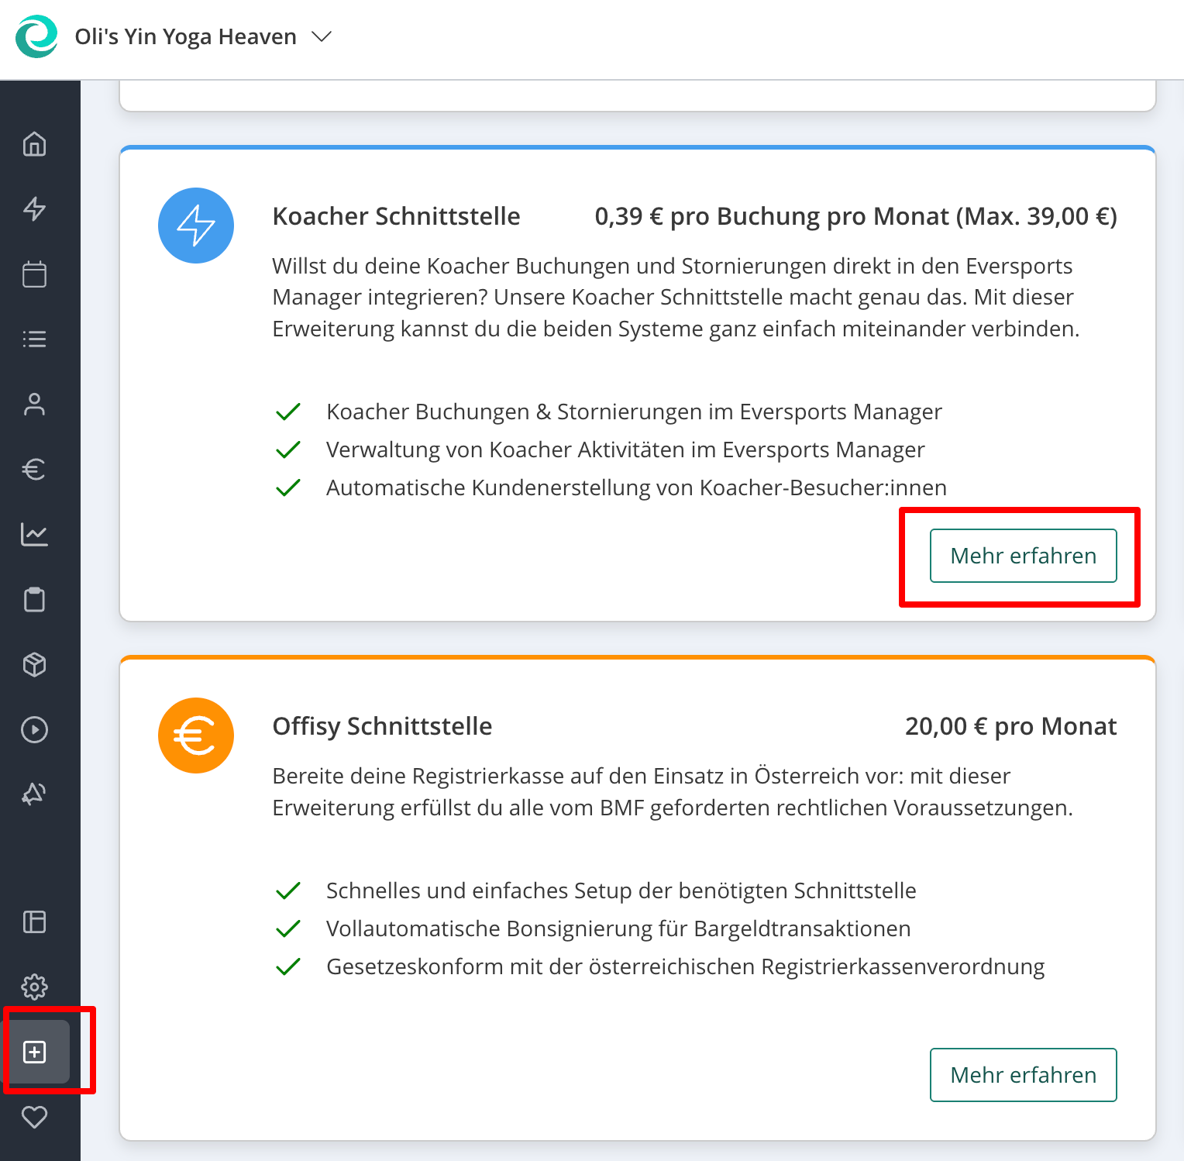This screenshot has width=1184, height=1161.
Task: Open the heart icon in the sidebar
Action: tap(35, 1117)
